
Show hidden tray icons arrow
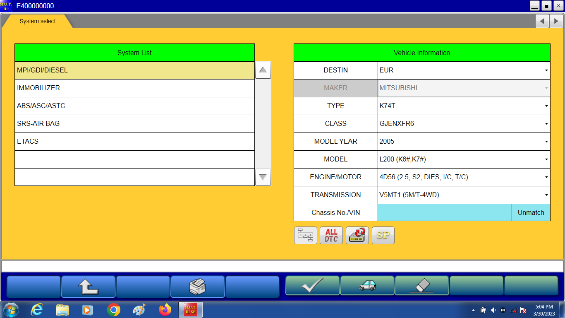pos(473,310)
